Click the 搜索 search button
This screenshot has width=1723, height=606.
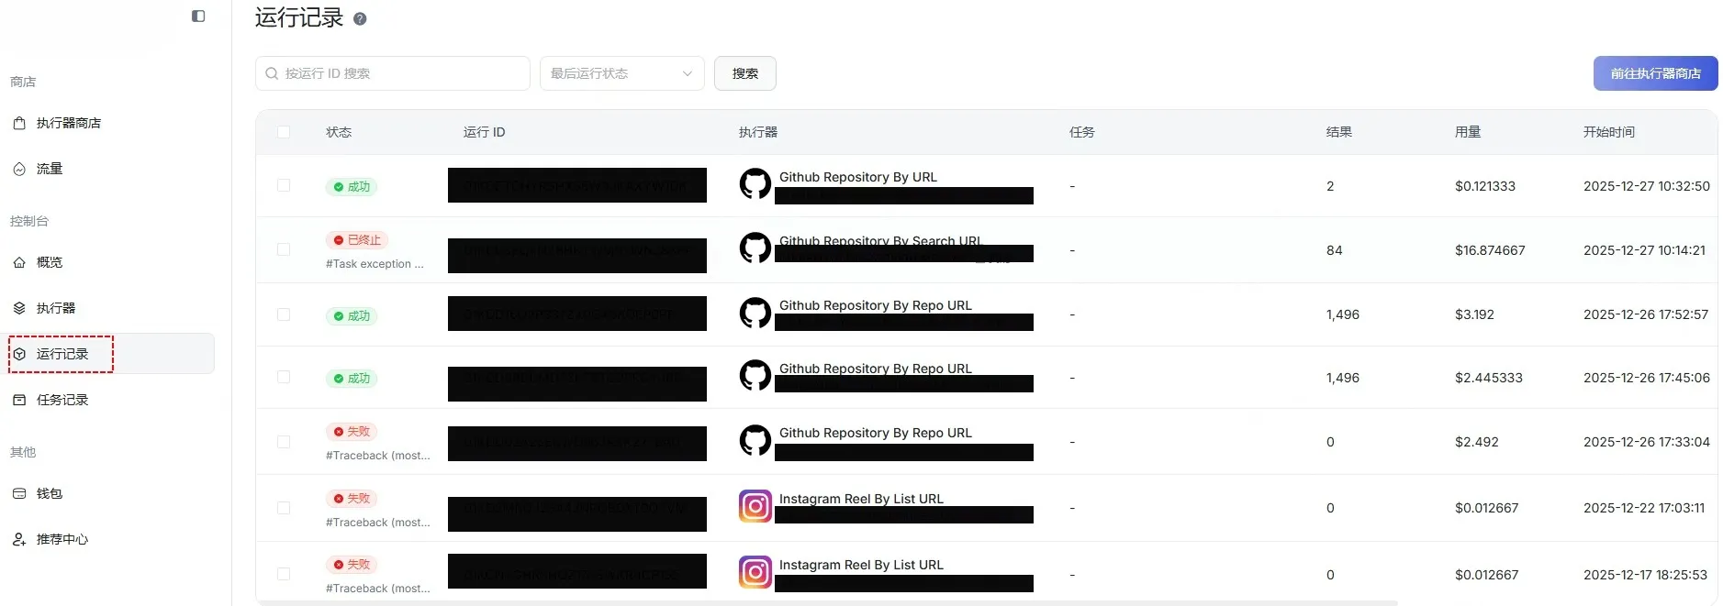tap(744, 73)
